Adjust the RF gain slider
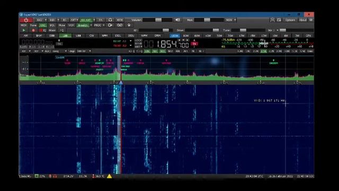 tap(156, 30)
